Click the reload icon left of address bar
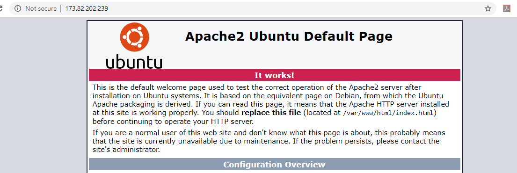Image resolution: width=517 pixels, height=173 pixels. click(1, 8)
